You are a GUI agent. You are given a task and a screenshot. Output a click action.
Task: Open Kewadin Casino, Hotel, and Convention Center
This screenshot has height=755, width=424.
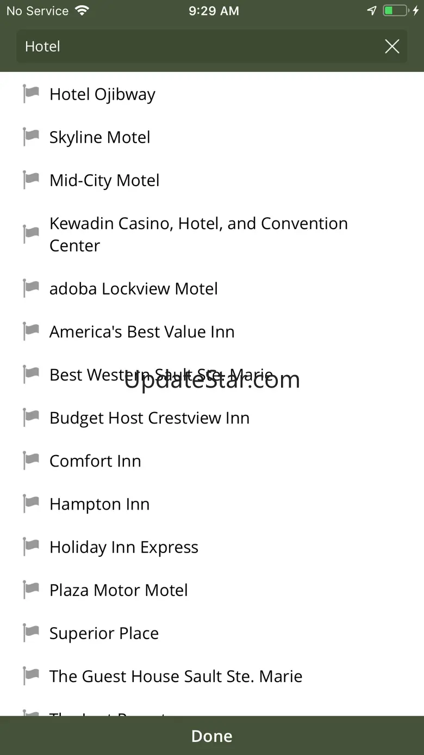(212, 235)
